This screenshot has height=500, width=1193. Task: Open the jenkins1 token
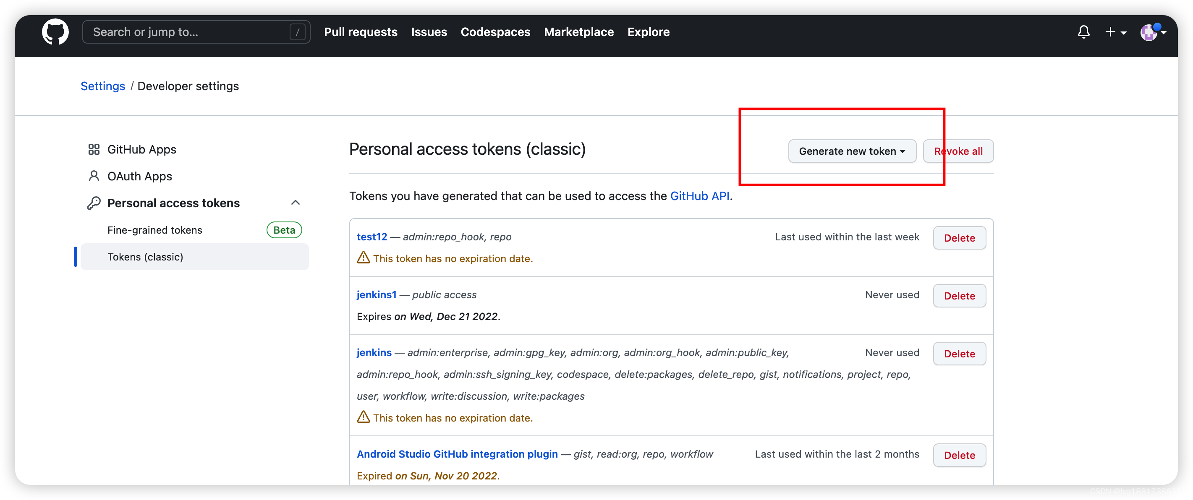click(x=377, y=294)
